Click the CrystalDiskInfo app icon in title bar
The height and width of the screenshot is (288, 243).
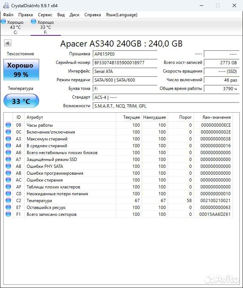[x=6, y=5]
